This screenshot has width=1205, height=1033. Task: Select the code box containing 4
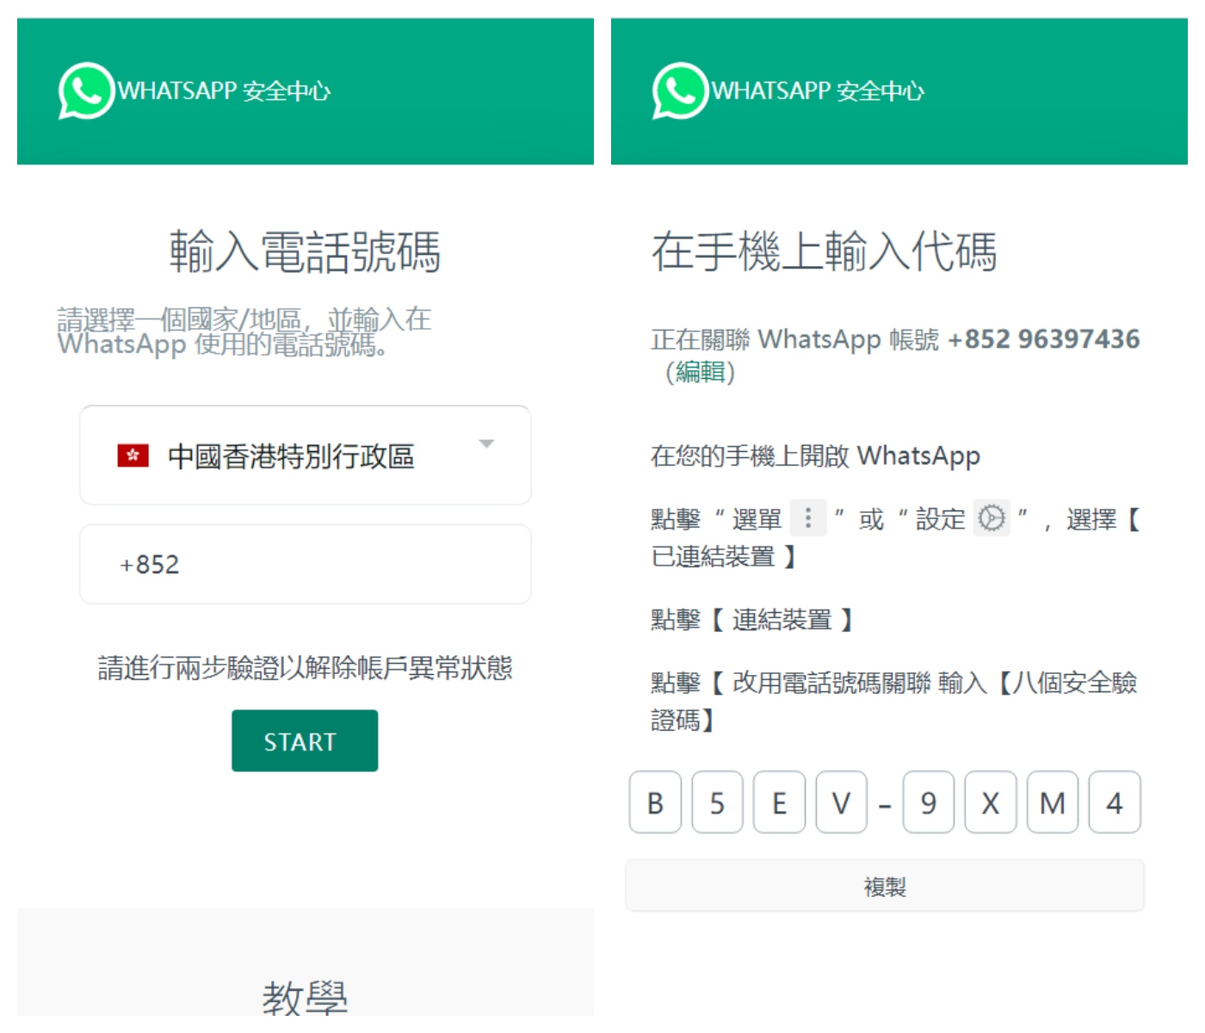point(1115,802)
